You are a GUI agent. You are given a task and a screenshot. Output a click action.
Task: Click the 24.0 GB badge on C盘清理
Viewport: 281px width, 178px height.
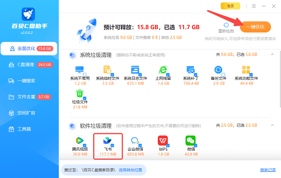[x=45, y=64]
